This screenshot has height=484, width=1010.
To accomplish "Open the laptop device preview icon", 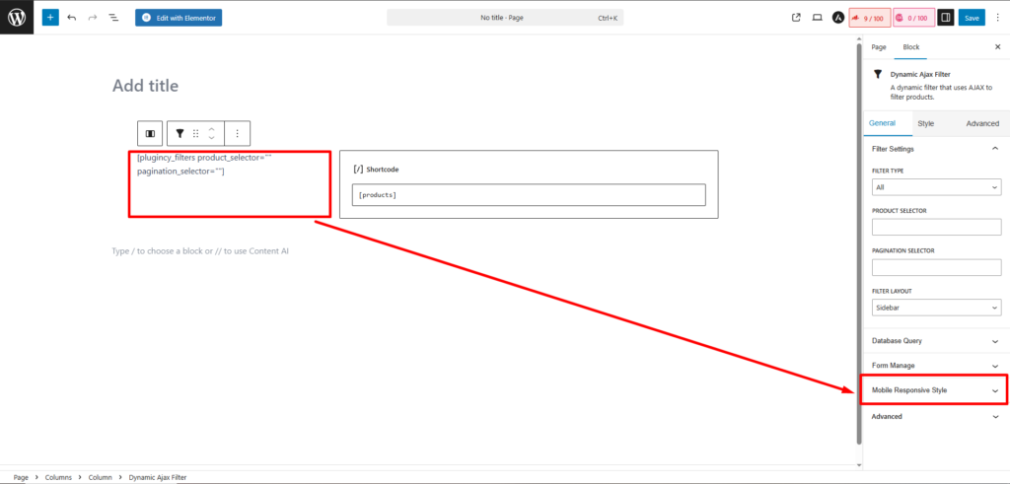I will 817,18.
